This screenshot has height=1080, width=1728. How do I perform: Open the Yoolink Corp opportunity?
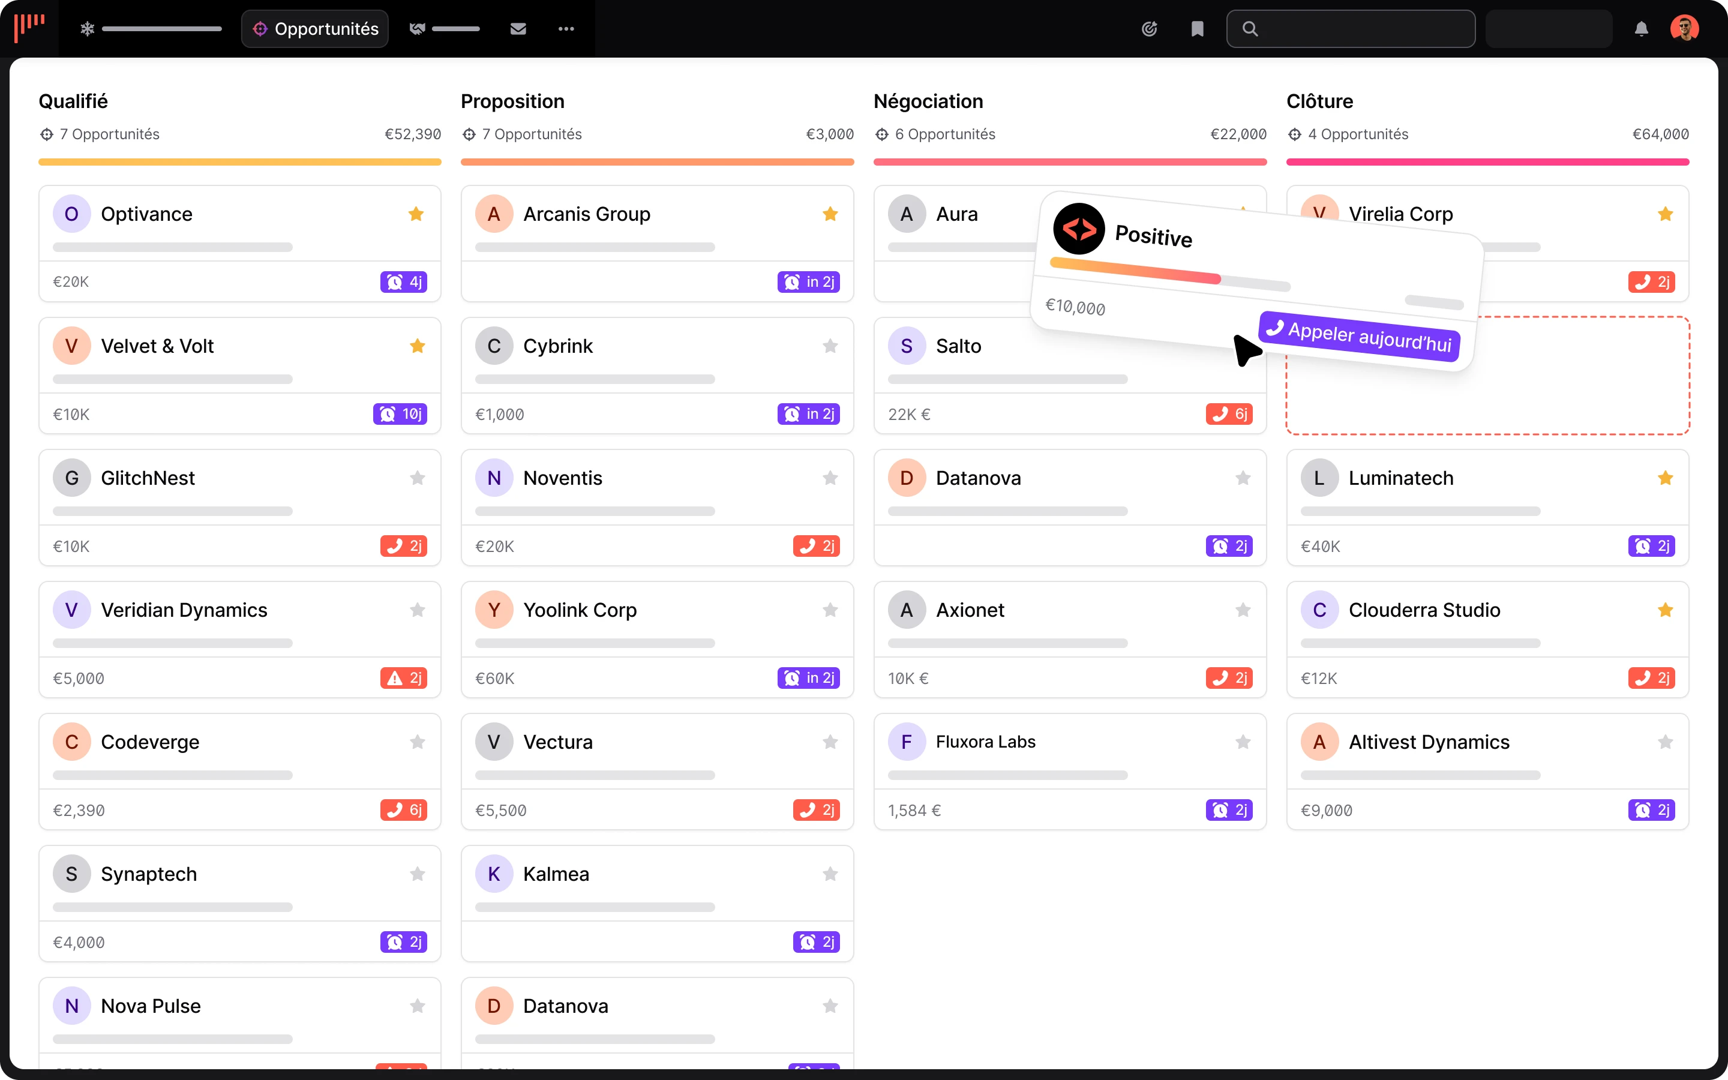pos(657,639)
